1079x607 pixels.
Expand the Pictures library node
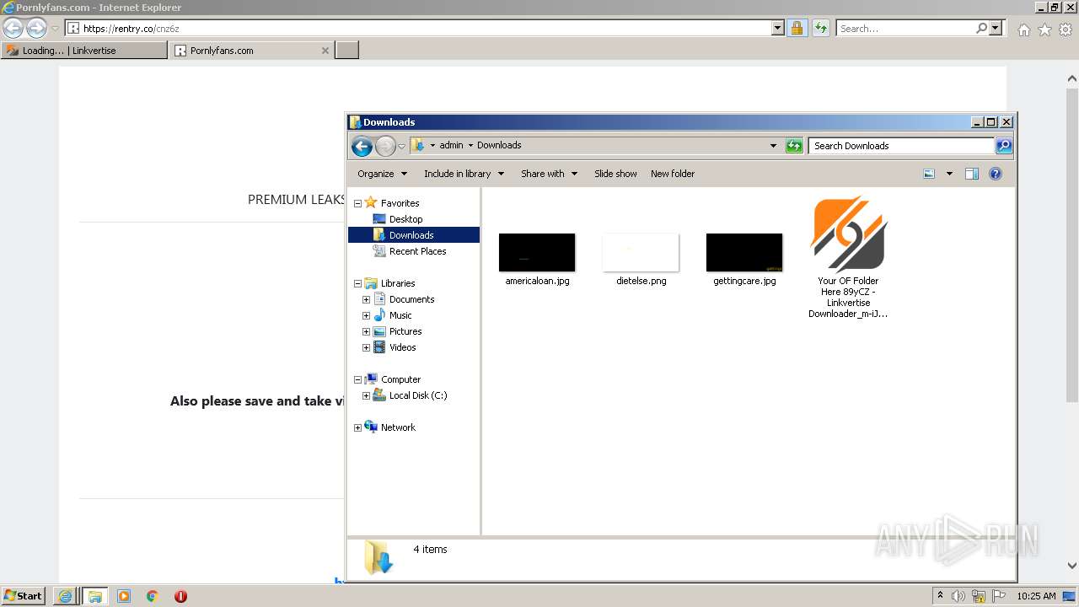[x=366, y=331]
